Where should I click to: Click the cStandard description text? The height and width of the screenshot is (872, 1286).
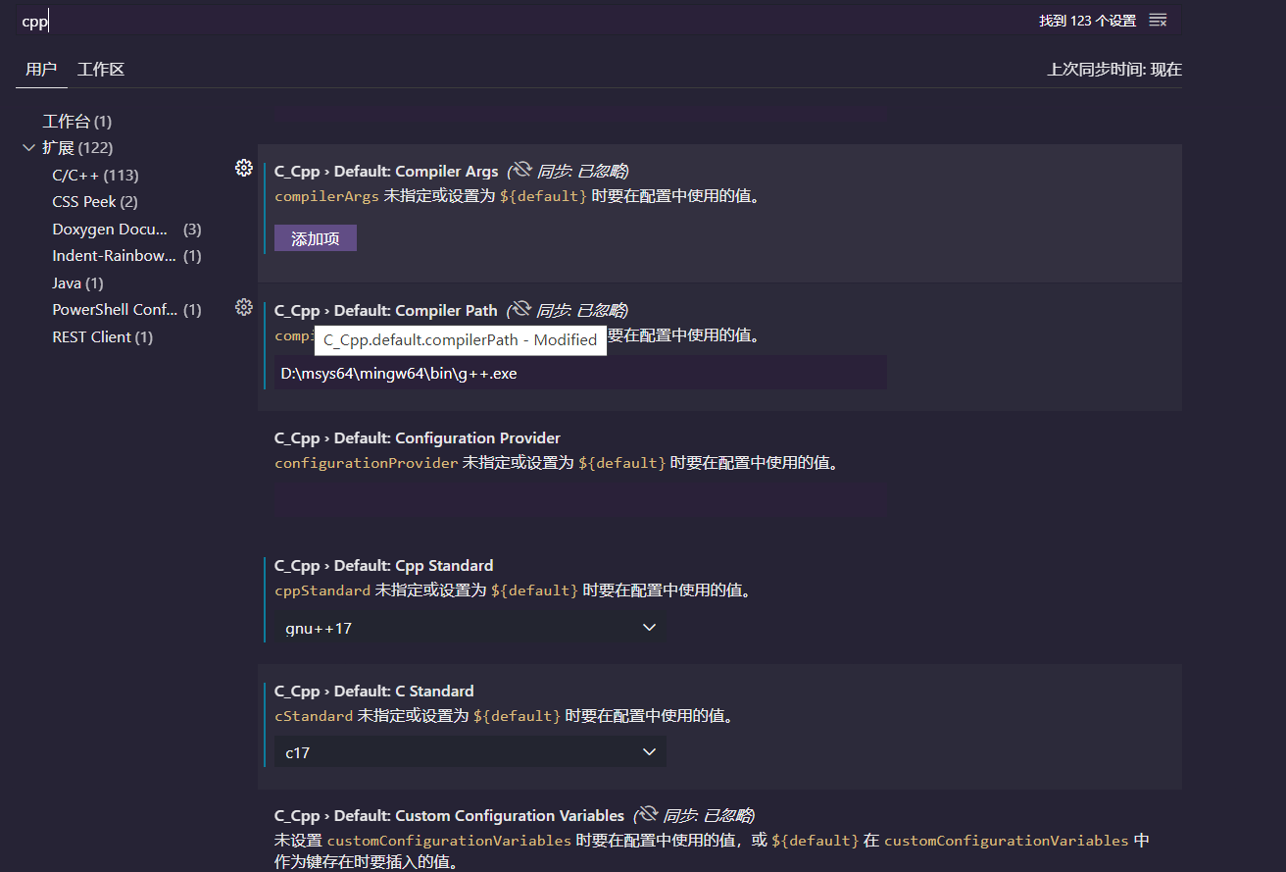click(x=505, y=715)
